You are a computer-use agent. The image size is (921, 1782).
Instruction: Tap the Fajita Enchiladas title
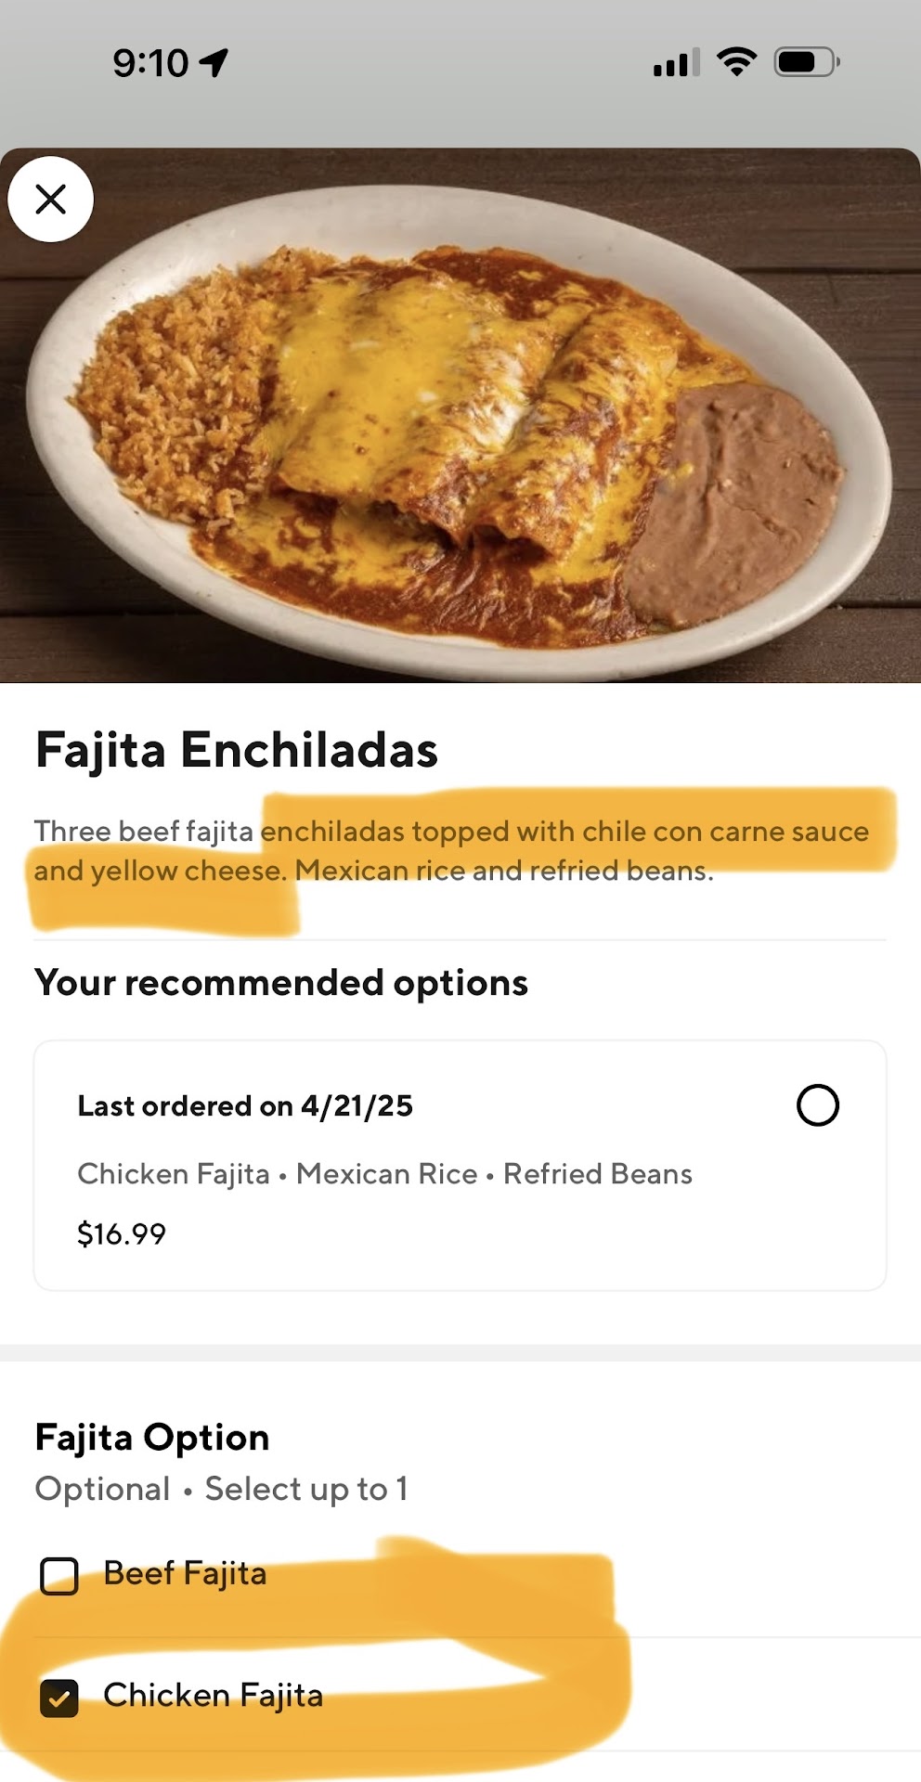237,750
